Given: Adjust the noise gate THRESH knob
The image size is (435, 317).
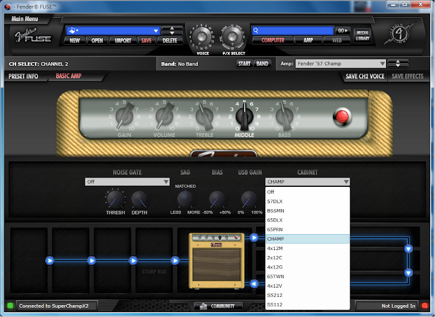Looking at the screenshot, I should click(x=115, y=199).
